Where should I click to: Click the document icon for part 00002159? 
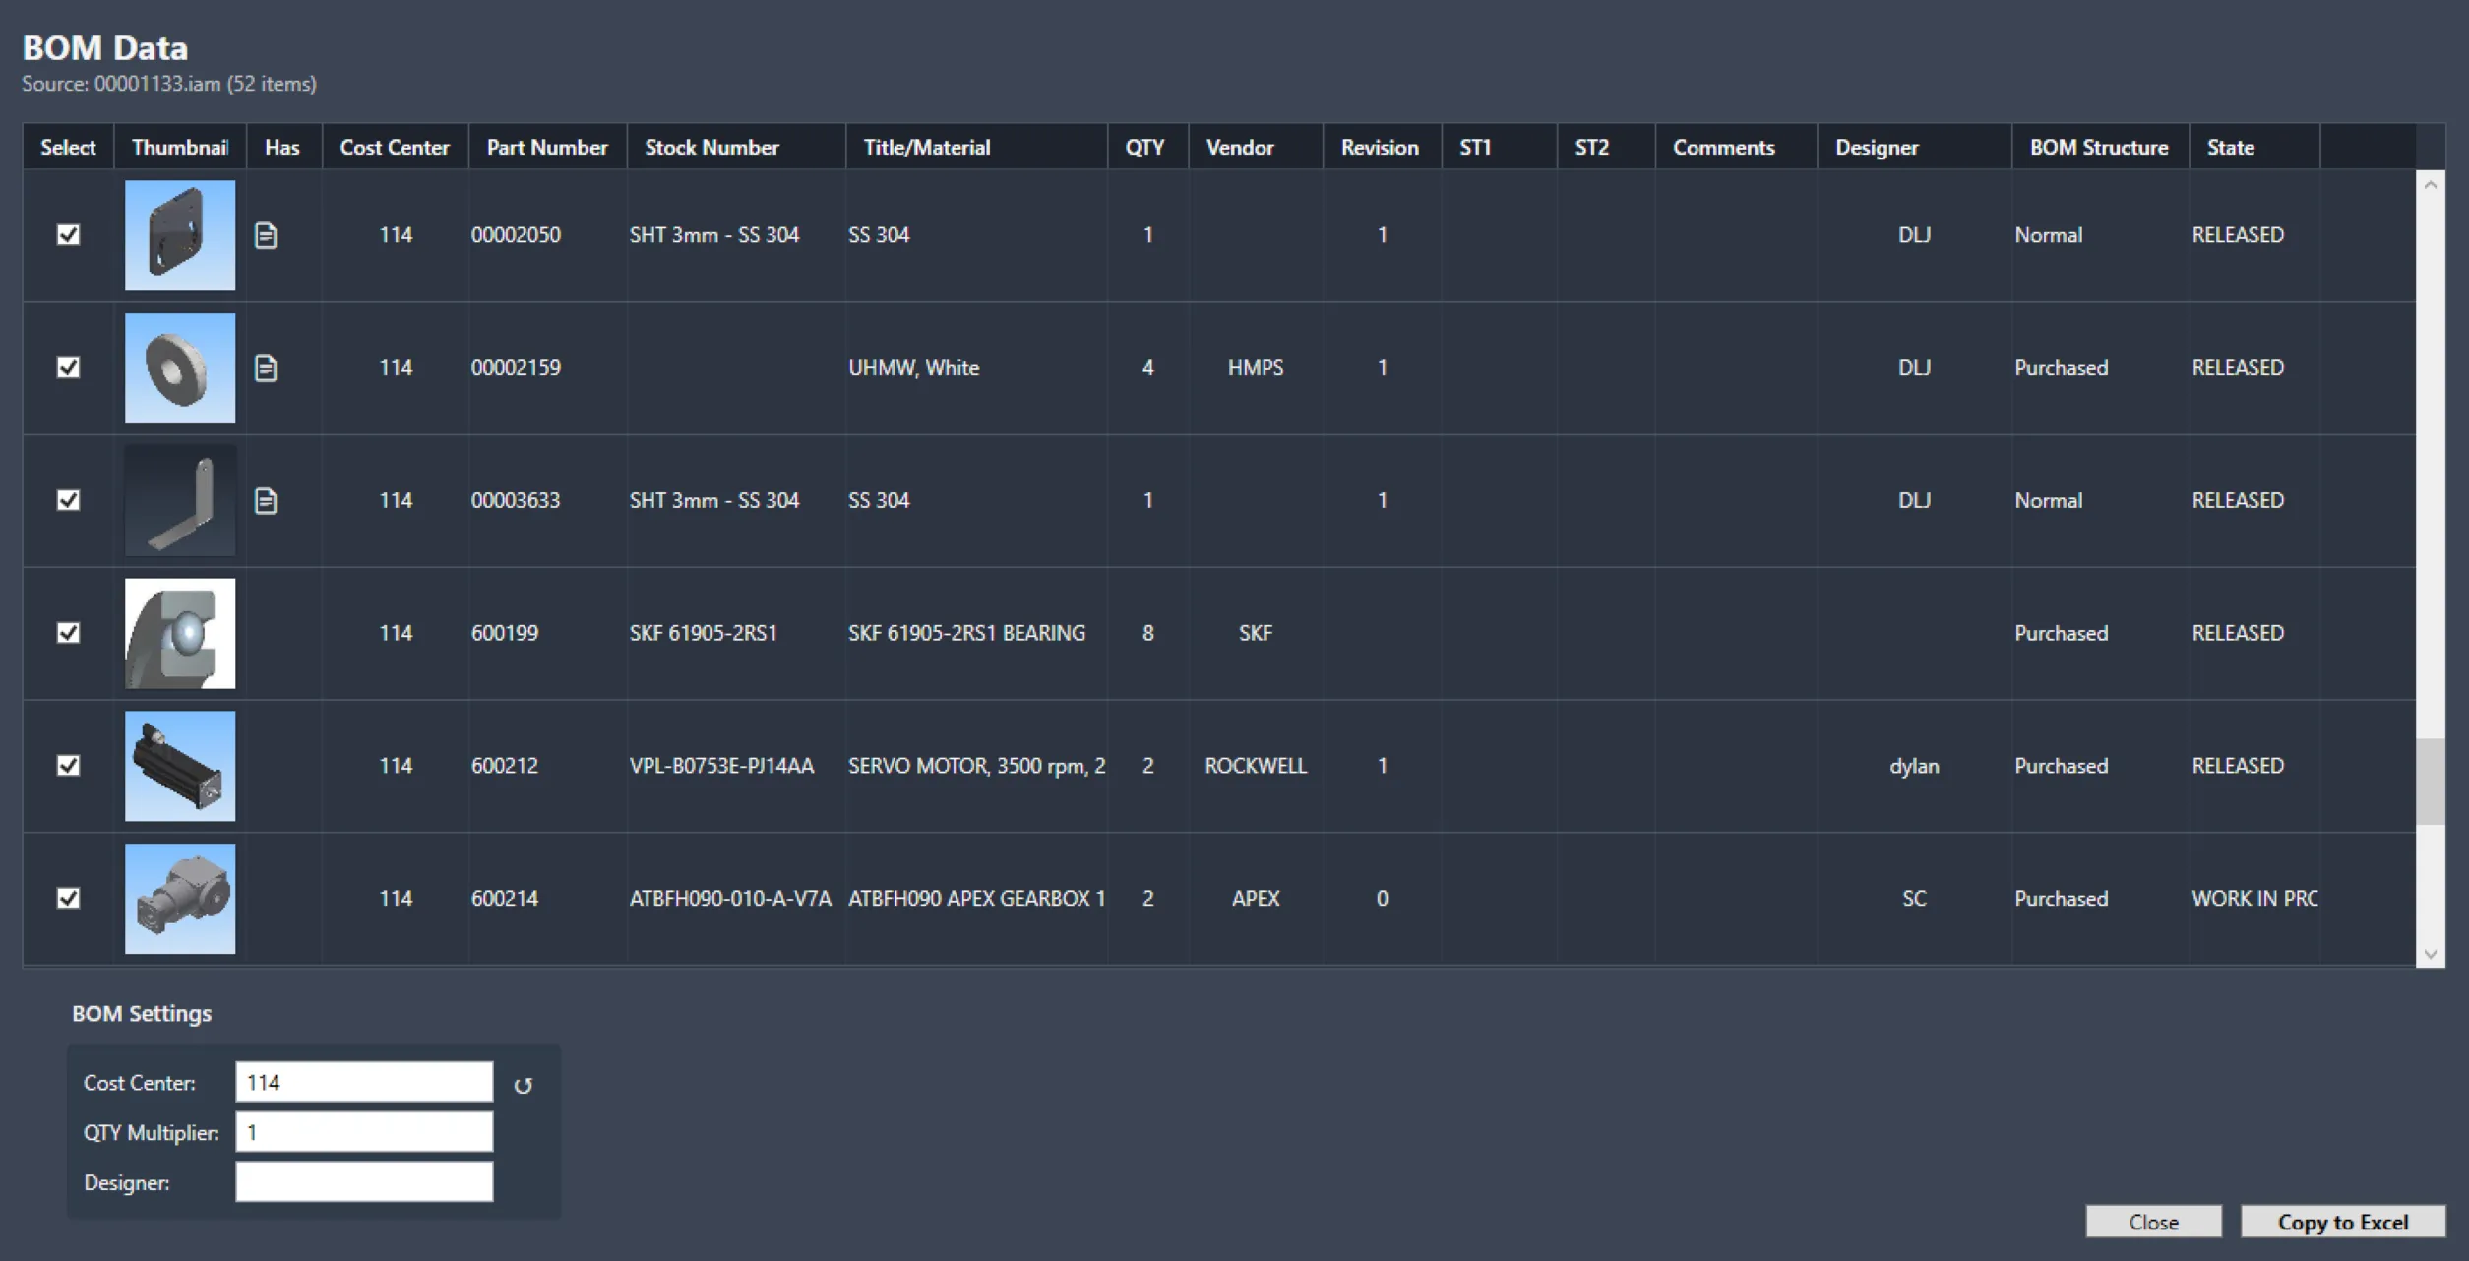(266, 367)
